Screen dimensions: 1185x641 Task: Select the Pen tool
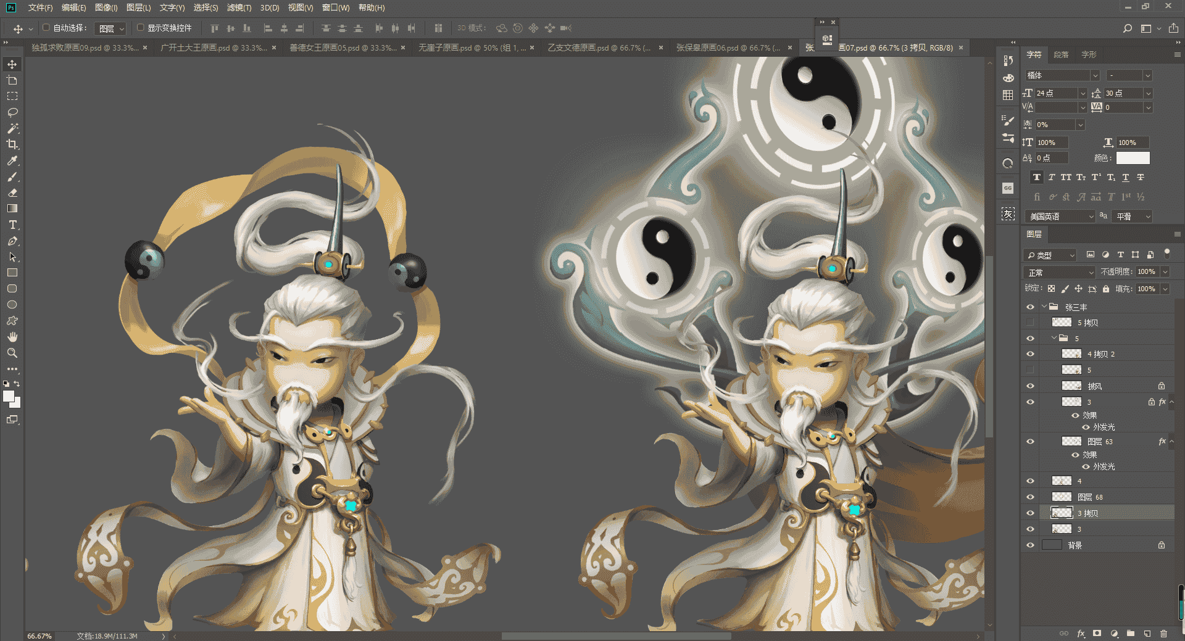pyautogui.click(x=12, y=241)
